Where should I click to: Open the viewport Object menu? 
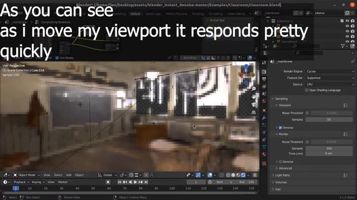(79, 175)
